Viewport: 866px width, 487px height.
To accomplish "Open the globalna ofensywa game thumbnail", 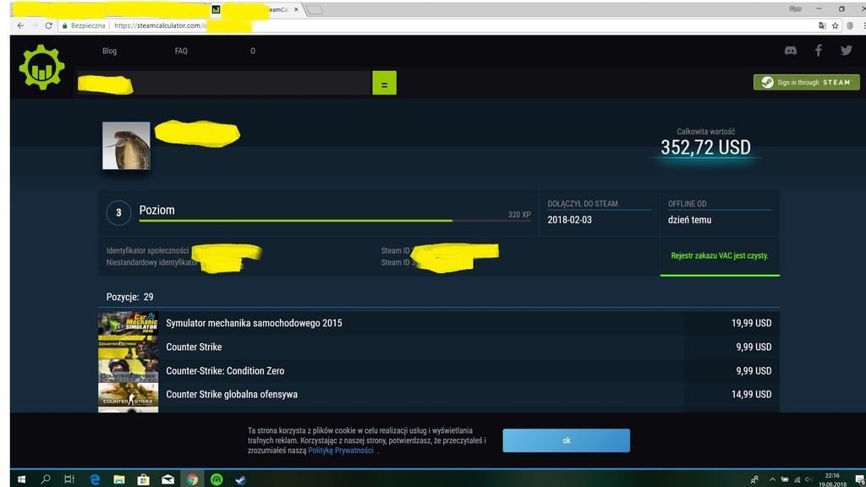I will click(x=129, y=395).
